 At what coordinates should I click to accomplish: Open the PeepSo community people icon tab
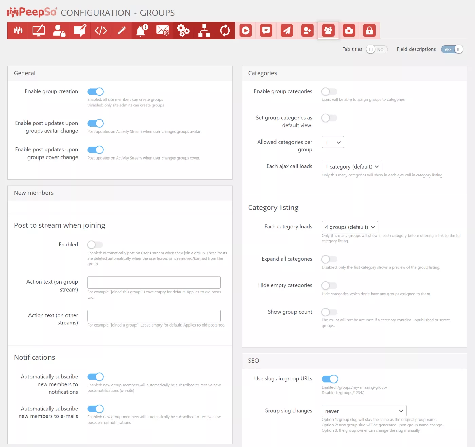[18, 31]
